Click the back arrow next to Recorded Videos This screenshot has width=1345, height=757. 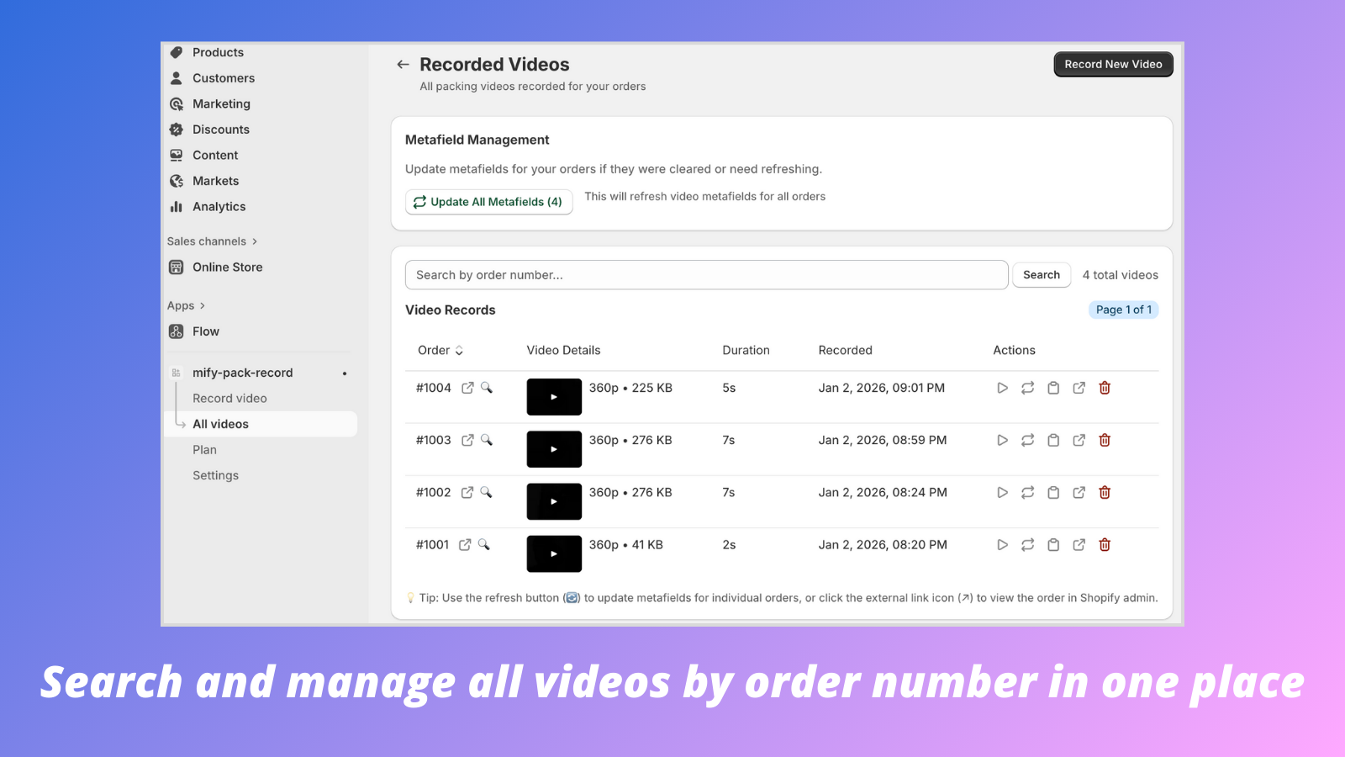[x=403, y=64]
